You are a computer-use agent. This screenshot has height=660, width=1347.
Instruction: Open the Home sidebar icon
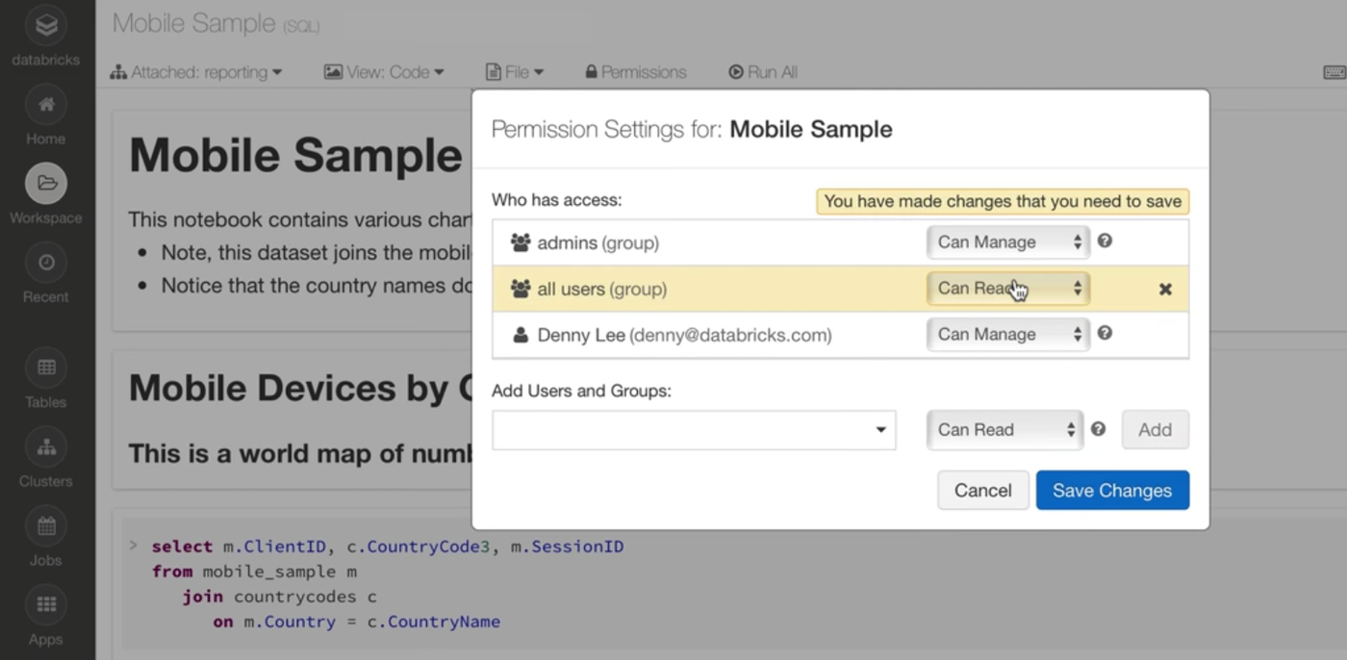tap(45, 105)
